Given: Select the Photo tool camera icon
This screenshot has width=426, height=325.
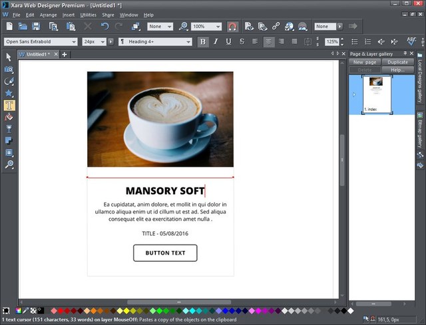Looking at the screenshot, I should [9, 69].
